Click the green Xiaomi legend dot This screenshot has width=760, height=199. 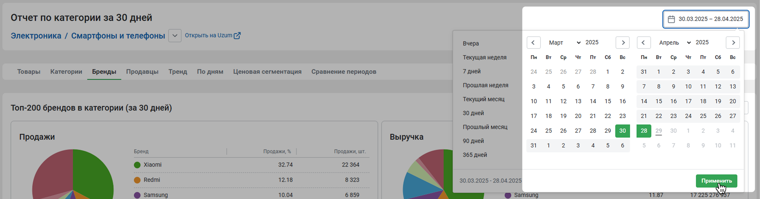point(137,165)
